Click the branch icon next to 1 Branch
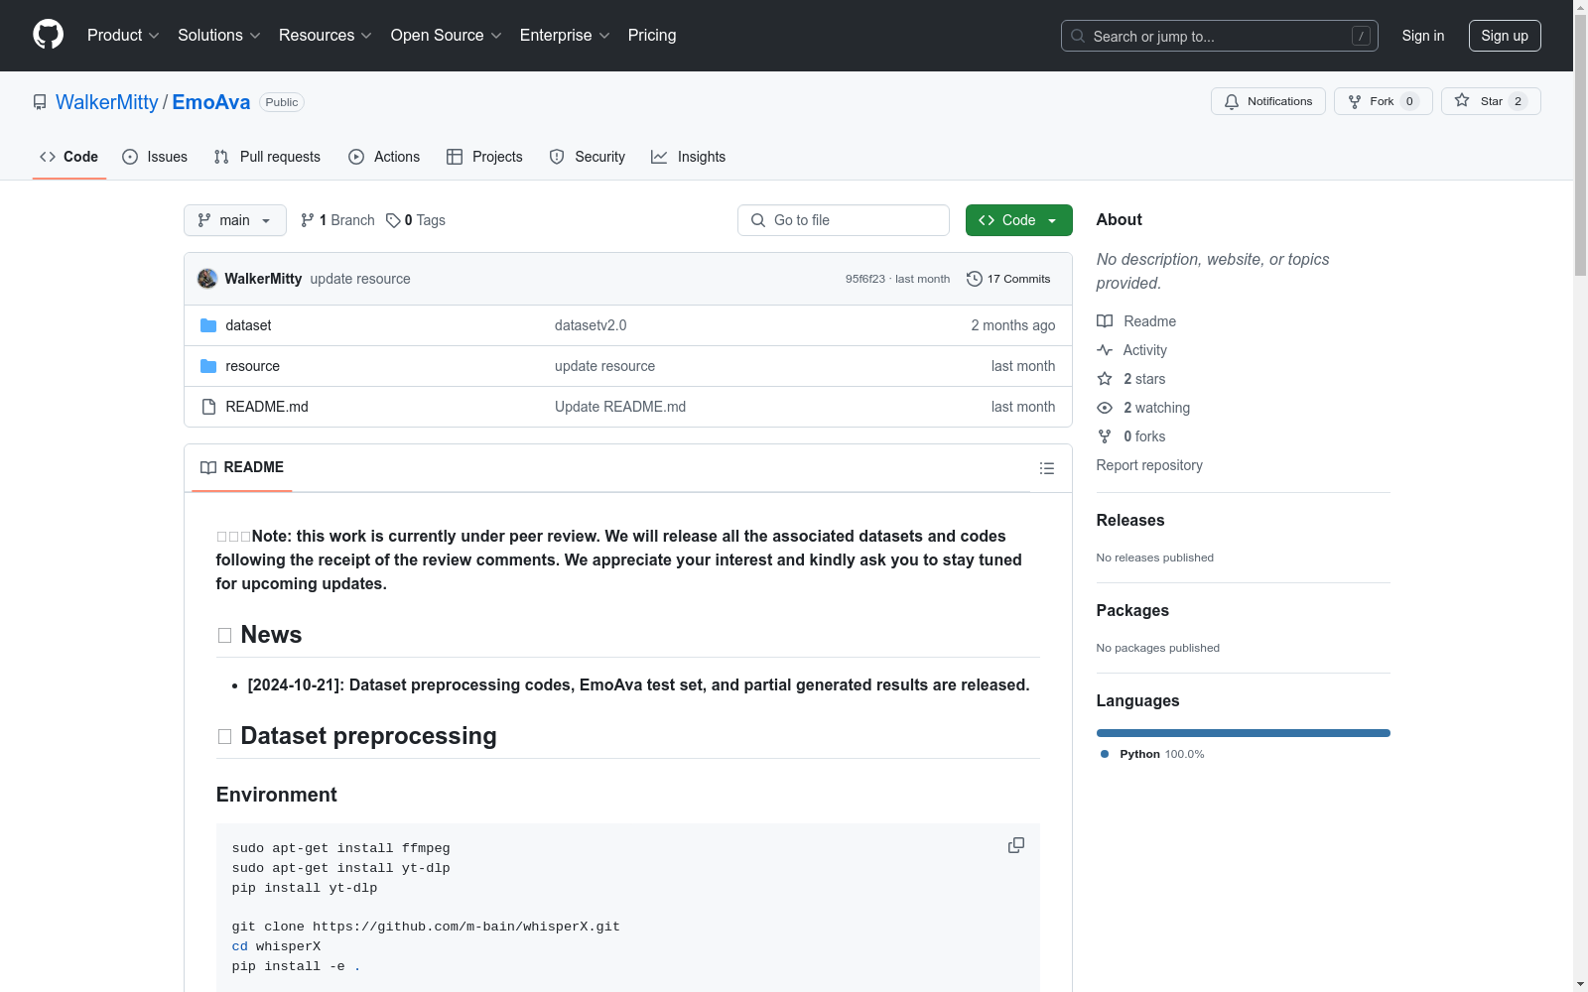Image resolution: width=1588 pixels, height=992 pixels. 308,220
